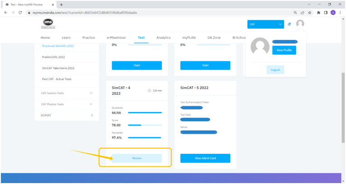Close the Test – New myIMS Preview tab
Viewport: 346px width, 184px height.
coord(53,5)
